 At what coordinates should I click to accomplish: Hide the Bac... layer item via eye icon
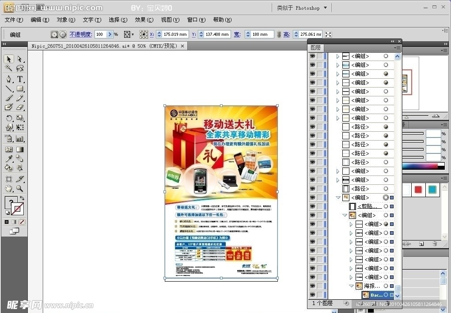click(312, 295)
